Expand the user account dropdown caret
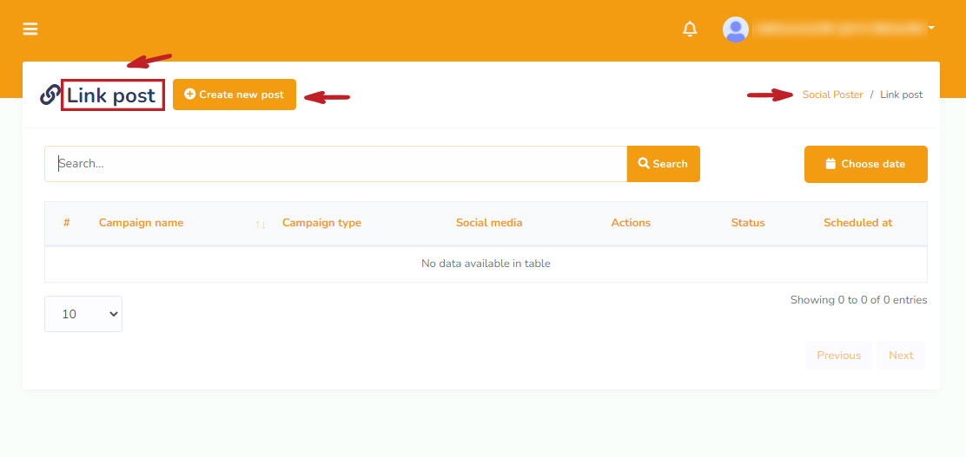 tap(931, 28)
